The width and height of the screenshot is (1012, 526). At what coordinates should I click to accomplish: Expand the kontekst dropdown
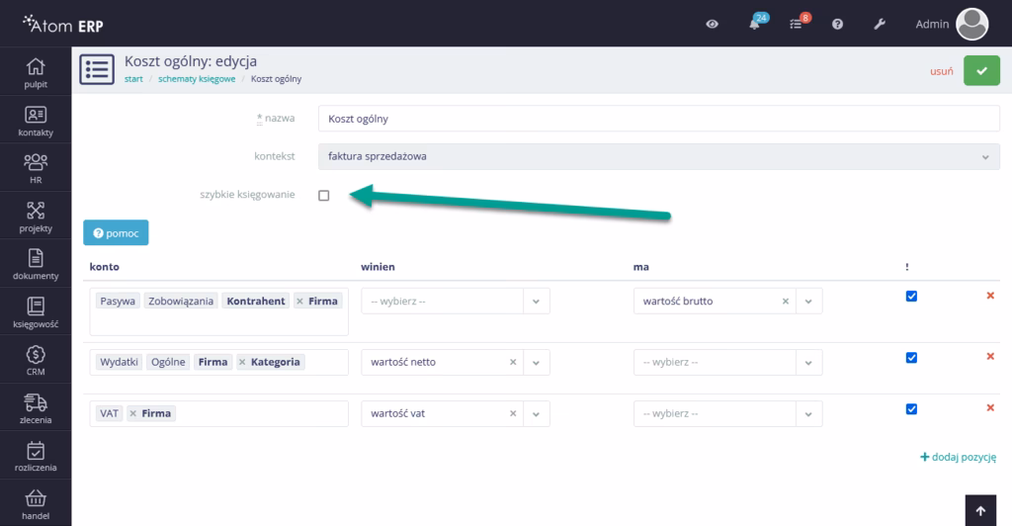[x=658, y=156]
